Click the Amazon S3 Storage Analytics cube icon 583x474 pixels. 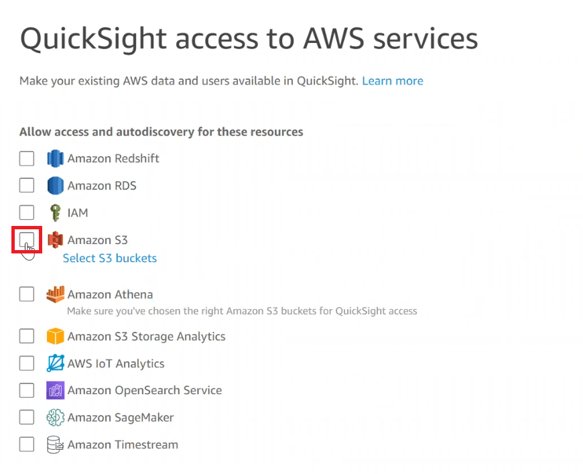[55, 335]
